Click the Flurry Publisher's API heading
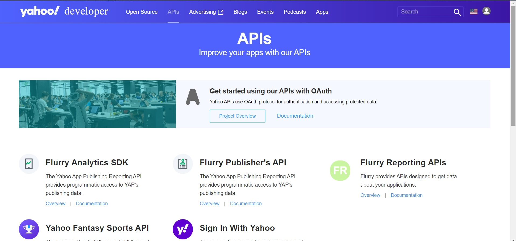Screen dimensions: 516x241 tap(243, 163)
